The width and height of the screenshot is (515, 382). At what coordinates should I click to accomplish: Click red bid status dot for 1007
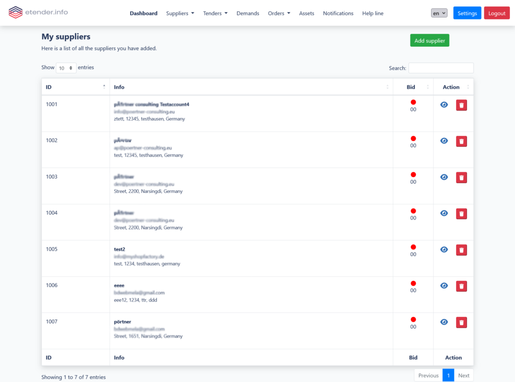(413, 319)
